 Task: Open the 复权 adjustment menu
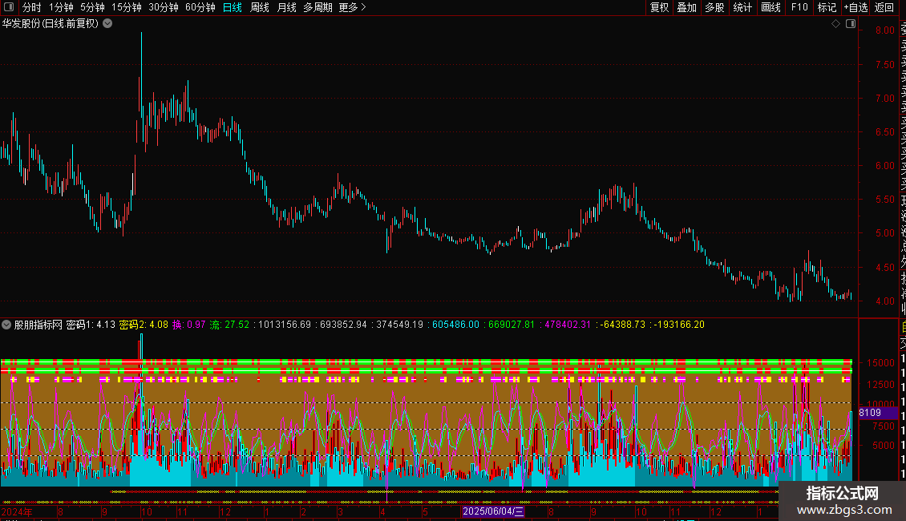(659, 7)
